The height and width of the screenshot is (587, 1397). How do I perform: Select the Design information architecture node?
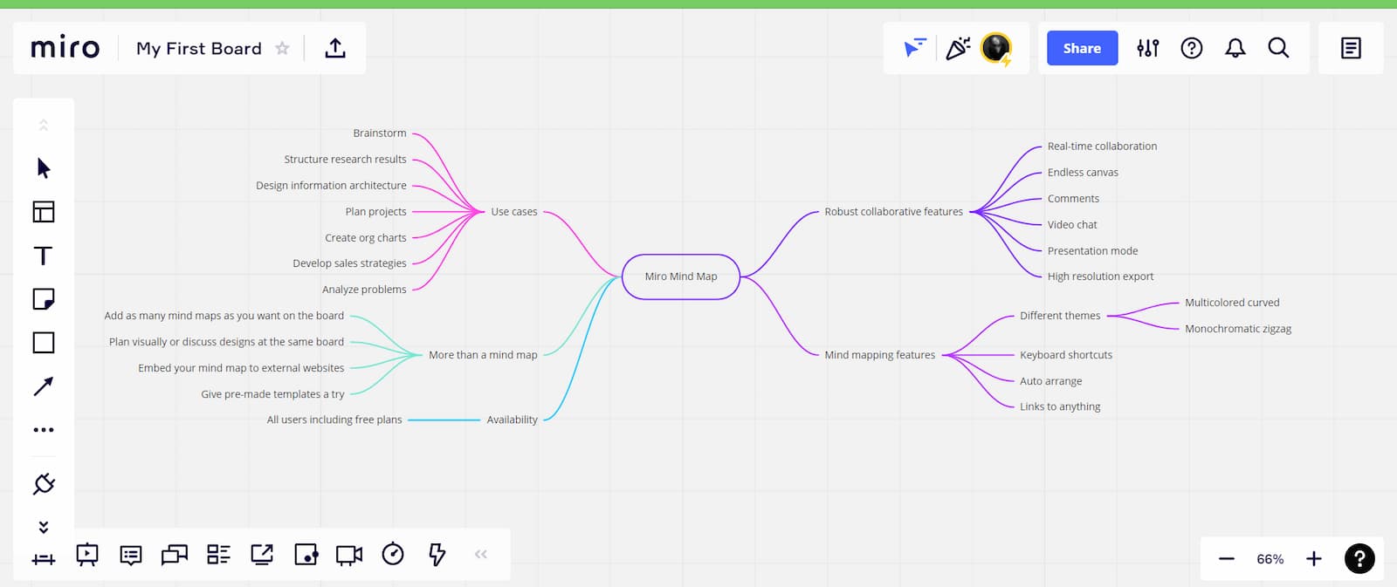pyautogui.click(x=331, y=186)
